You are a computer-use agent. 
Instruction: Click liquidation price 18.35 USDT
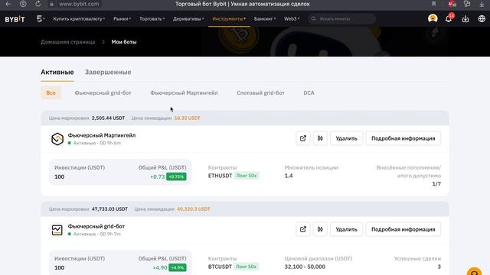(x=187, y=118)
